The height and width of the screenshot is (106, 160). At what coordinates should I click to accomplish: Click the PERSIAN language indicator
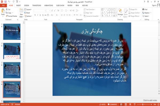point(17,104)
